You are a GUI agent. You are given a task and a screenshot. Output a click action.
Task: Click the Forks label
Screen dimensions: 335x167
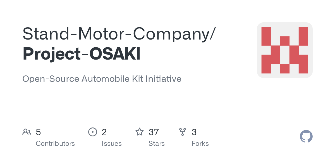point(200,144)
